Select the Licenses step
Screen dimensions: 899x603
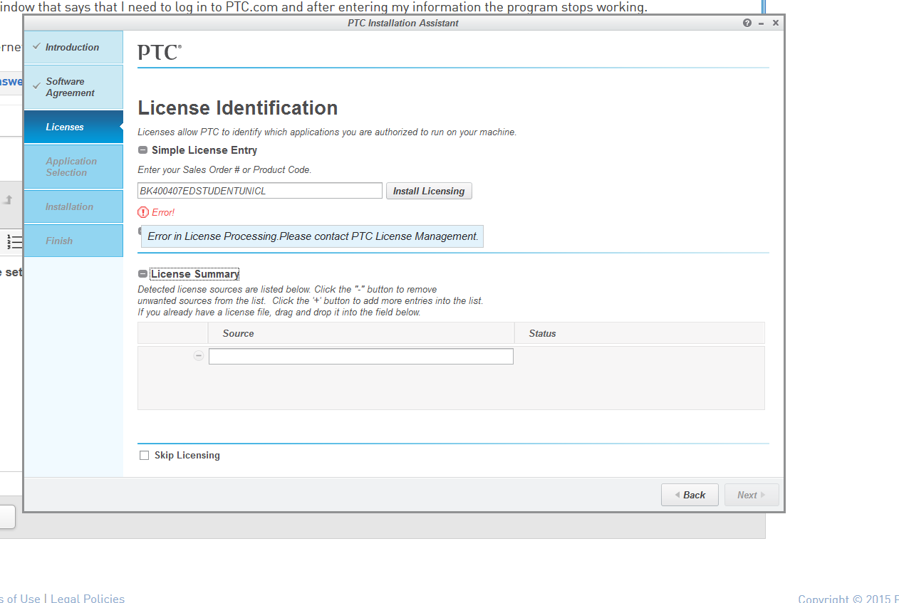(73, 127)
